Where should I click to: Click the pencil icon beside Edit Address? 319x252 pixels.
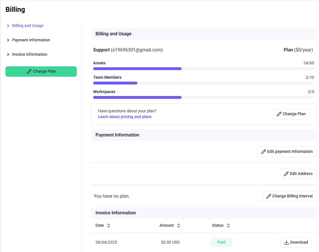(286, 174)
